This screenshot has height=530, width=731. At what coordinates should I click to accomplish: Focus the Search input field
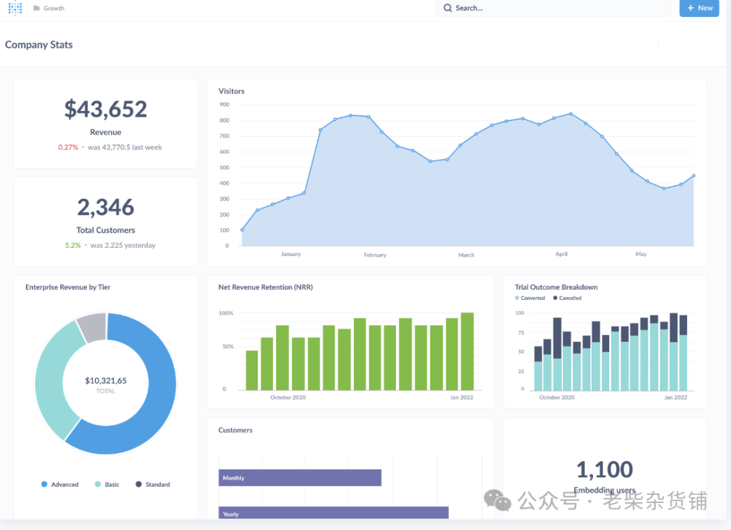point(553,8)
